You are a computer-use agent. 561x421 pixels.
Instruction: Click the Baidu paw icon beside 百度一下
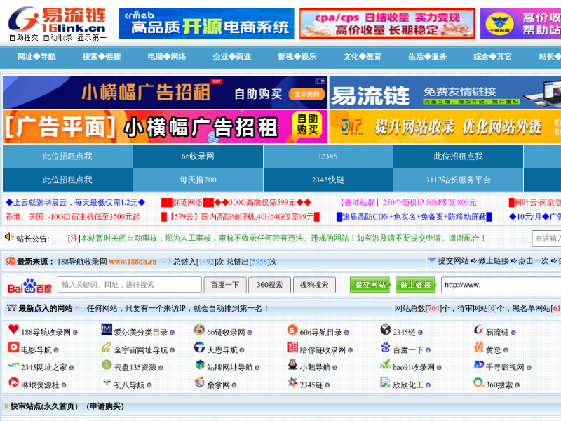pos(385,347)
